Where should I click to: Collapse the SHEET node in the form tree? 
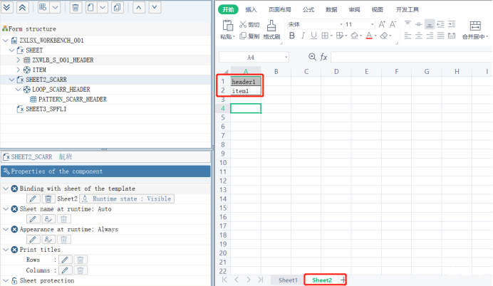click(x=11, y=51)
